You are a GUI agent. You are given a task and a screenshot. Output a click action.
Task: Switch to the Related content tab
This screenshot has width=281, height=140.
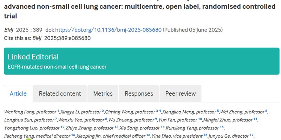pyautogui.click(x=60, y=93)
